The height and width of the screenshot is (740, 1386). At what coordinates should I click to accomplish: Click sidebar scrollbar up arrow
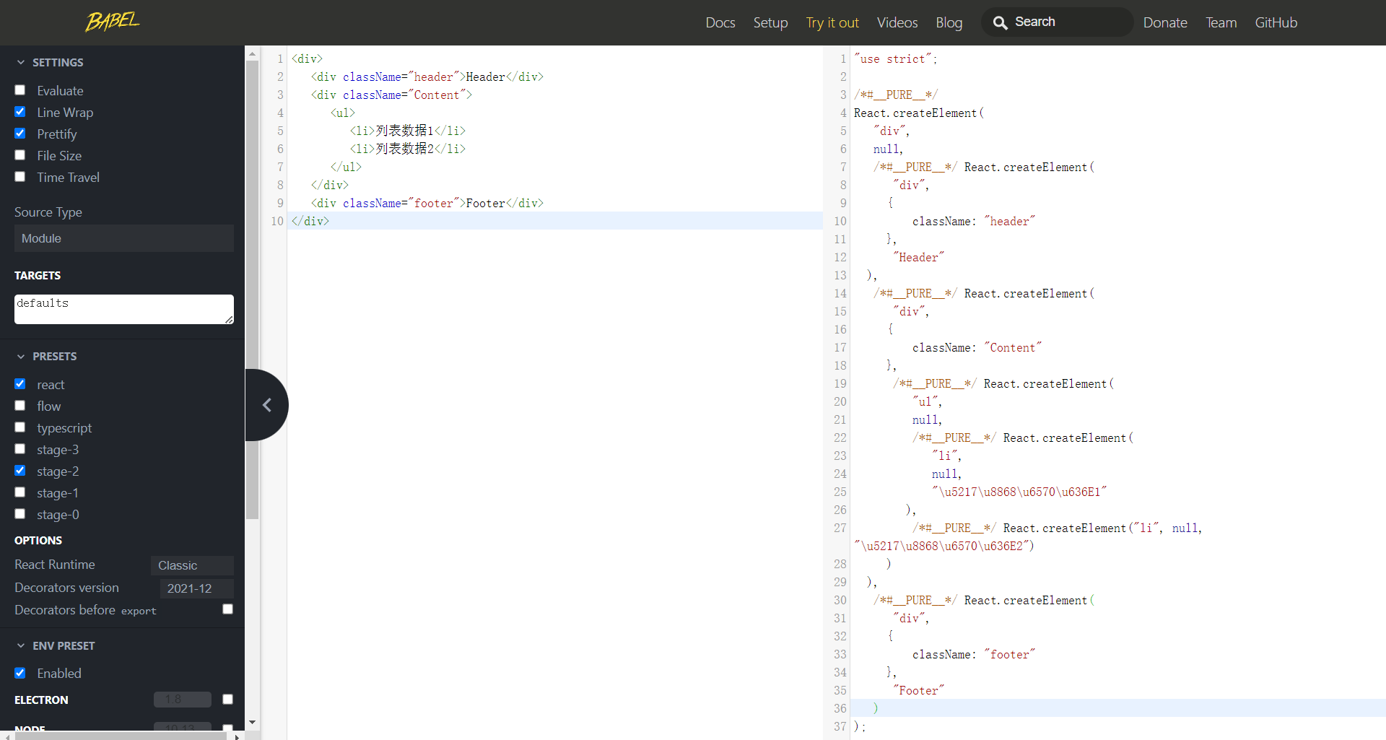tap(252, 53)
